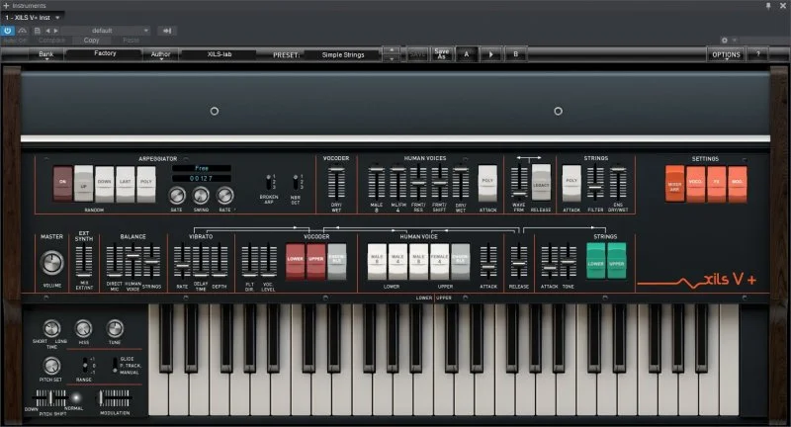Click the Factory bank name field
The width and height of the screenshot is (791, 427).
[105, 53]
